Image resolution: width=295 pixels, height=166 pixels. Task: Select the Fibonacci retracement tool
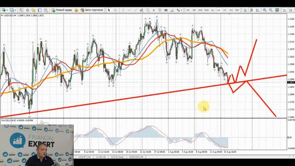(147, 10)
